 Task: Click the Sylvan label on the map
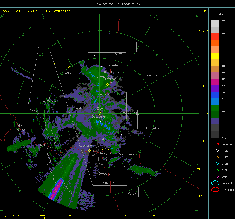tap(100, 77)
